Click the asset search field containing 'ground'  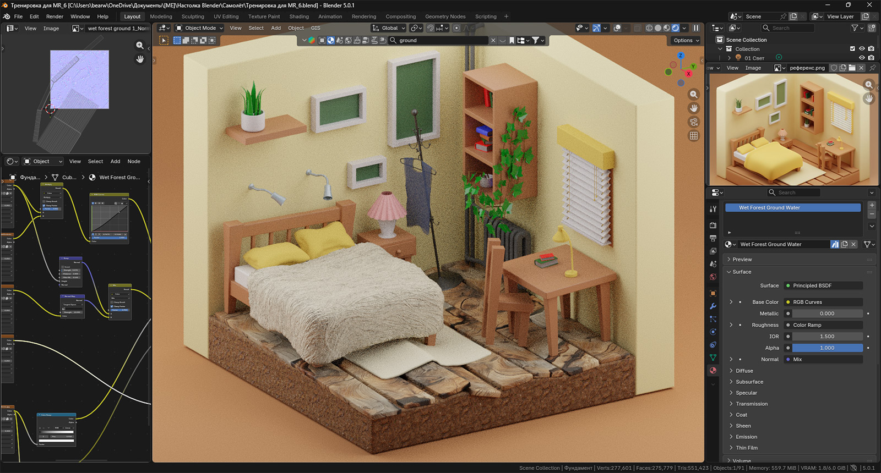coord(440,40)
